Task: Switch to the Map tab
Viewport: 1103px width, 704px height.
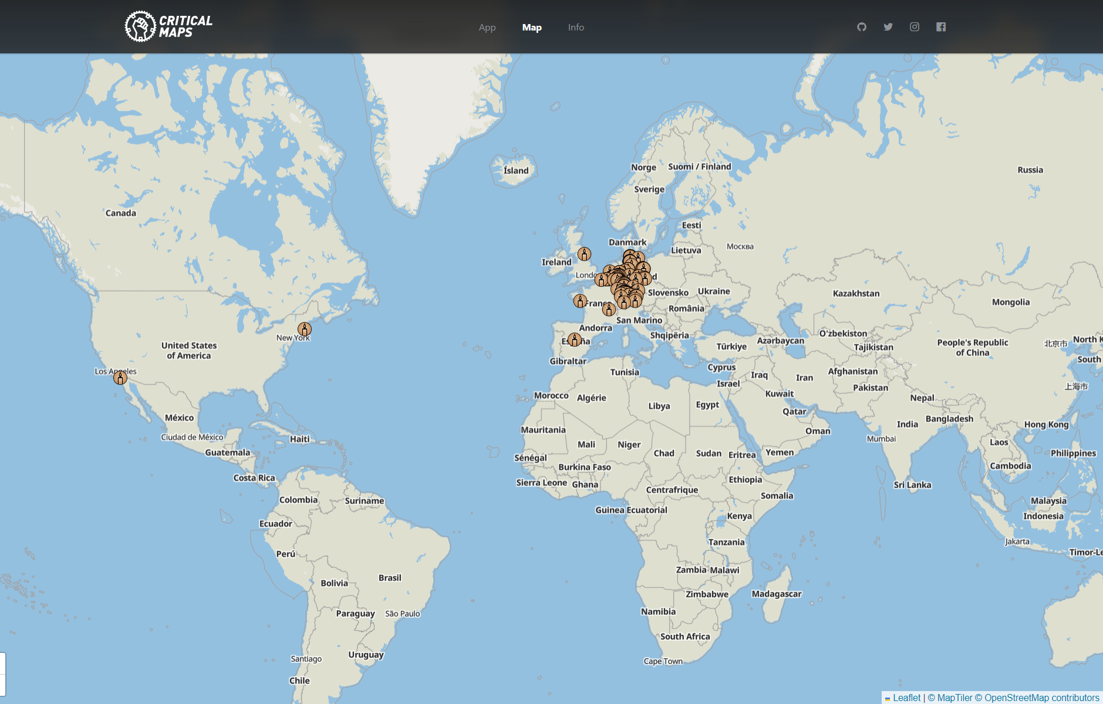Action: click(532, 28)
